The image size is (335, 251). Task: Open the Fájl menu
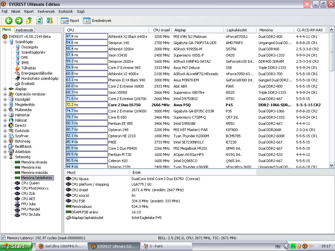click(x=5, y=11)
